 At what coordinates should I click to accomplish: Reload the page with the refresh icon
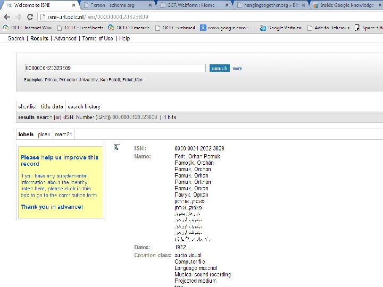click(x=30, y=17)
